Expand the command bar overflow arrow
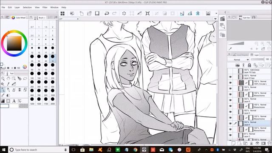This screenshot has height=153, width=272. [216, 13]
